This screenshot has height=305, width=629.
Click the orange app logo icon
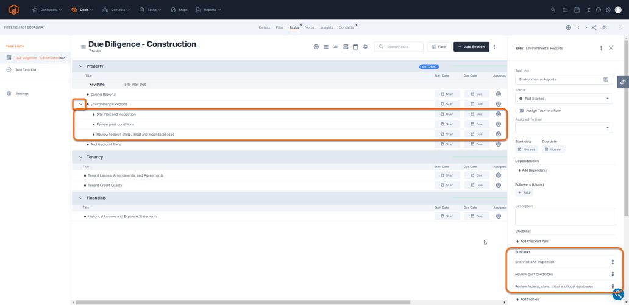pos(14,10)
